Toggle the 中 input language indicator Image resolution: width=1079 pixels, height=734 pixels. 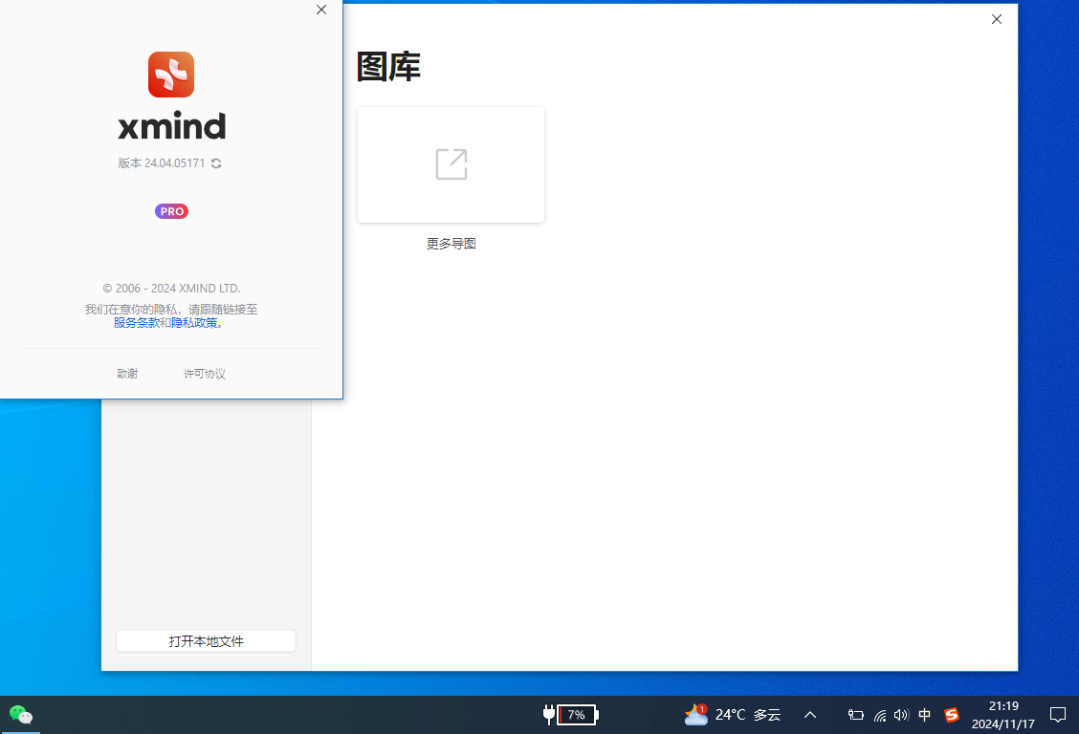(x=924, y=714)
